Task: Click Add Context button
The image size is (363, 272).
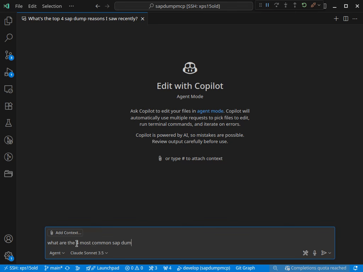Action: pyautogui.click(x=66, y=233)
